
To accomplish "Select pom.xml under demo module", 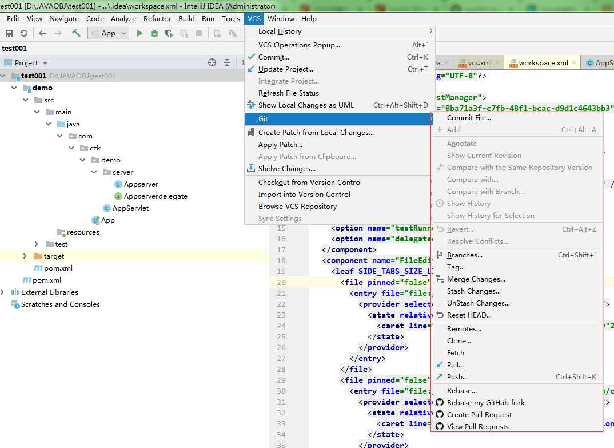I will click(53, 268).
